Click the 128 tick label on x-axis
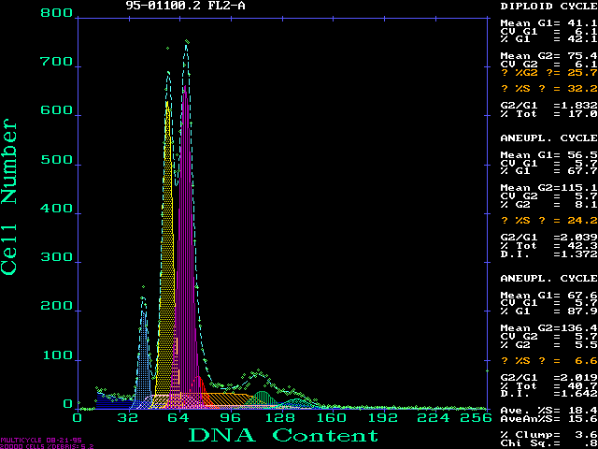The width and height of the screenshot is (598, 449). click(x=281, y=418)
